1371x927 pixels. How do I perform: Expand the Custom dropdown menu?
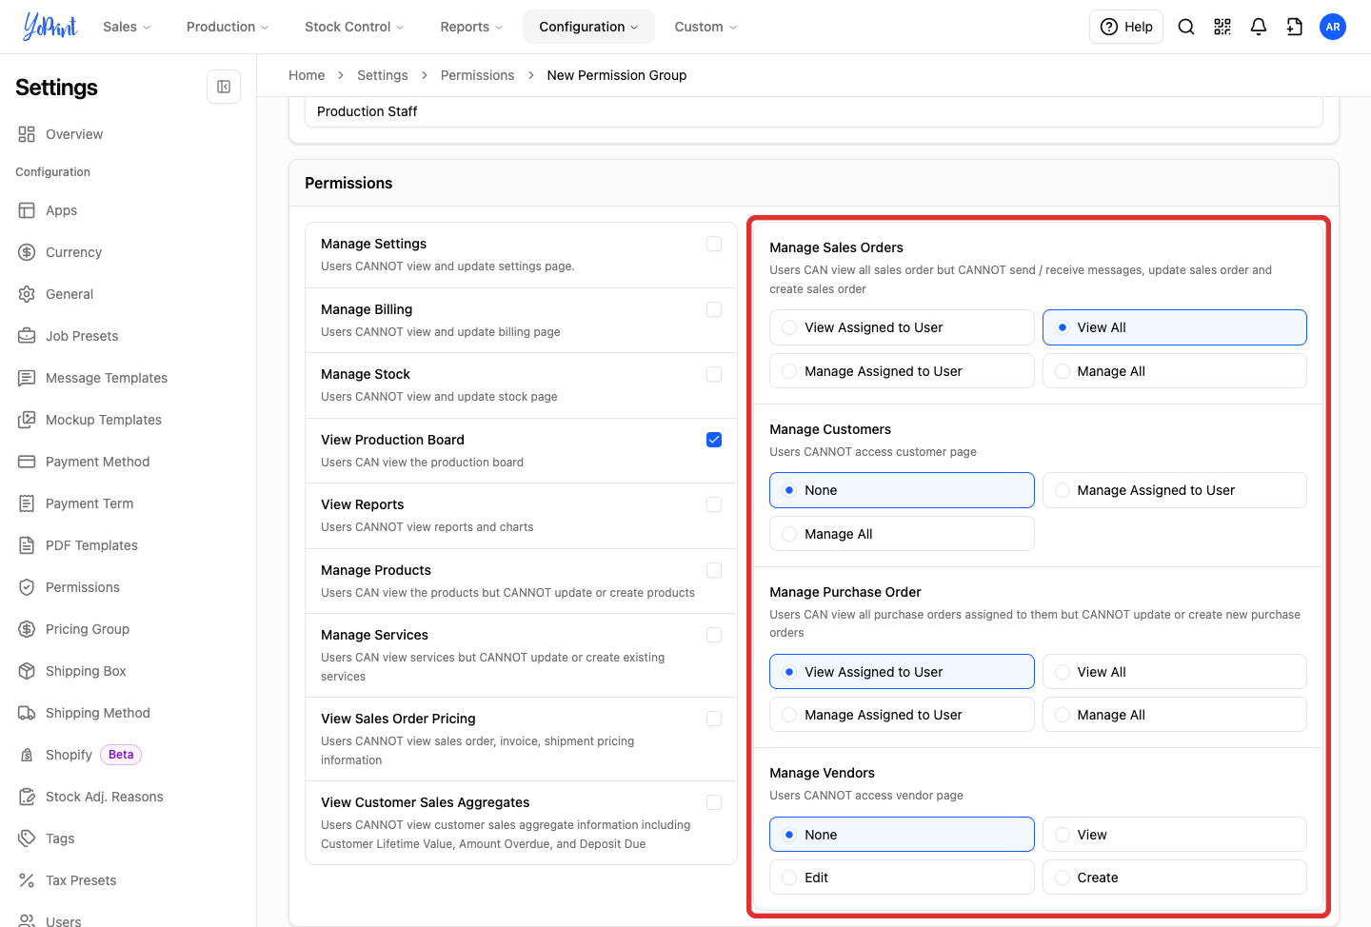[x=705, y=27]
